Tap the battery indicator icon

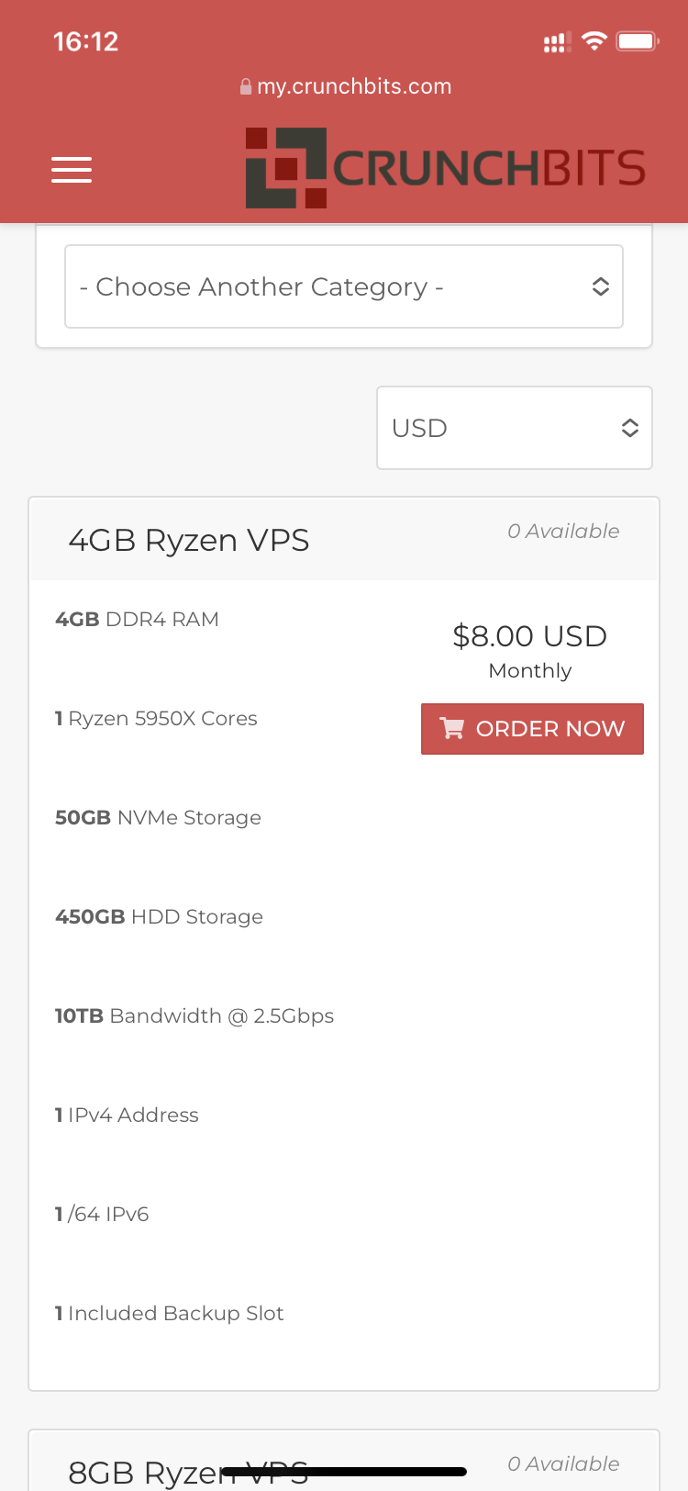point(637,40)
